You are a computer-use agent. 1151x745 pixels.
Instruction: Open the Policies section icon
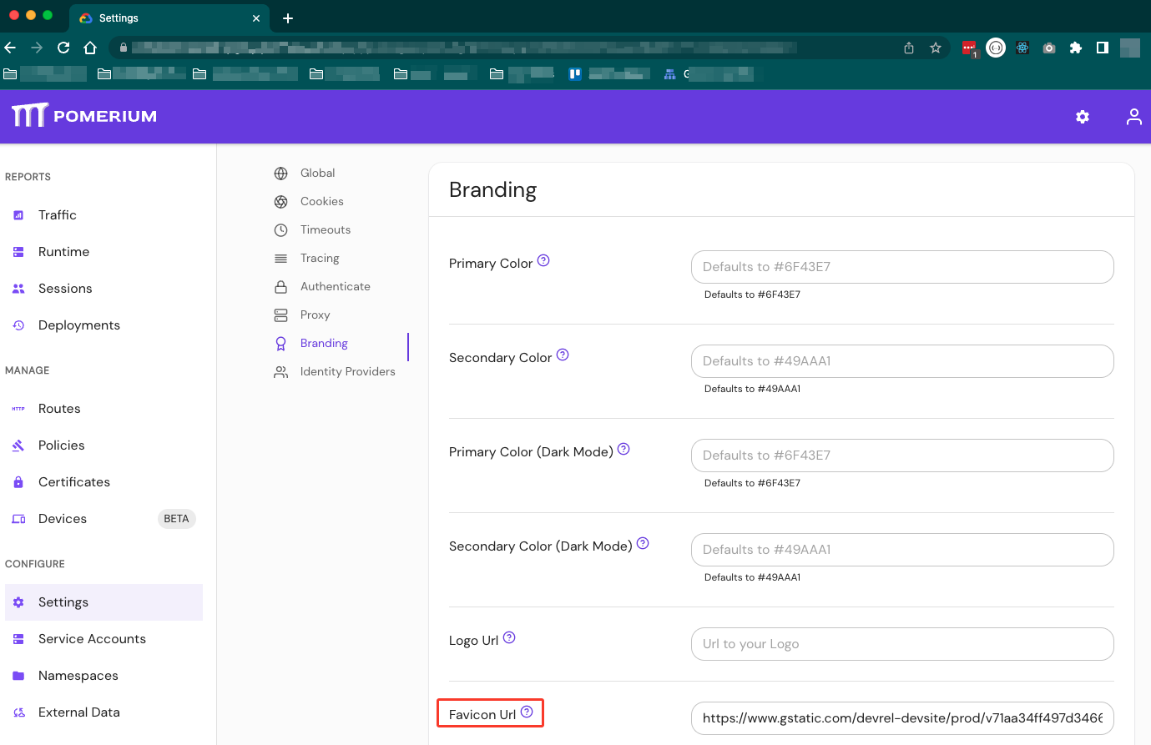point(18,445)
